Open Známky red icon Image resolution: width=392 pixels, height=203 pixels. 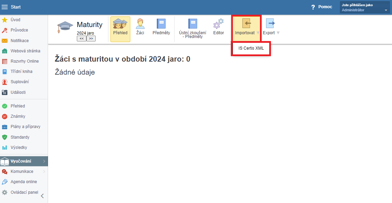click(x=4, y=116)
